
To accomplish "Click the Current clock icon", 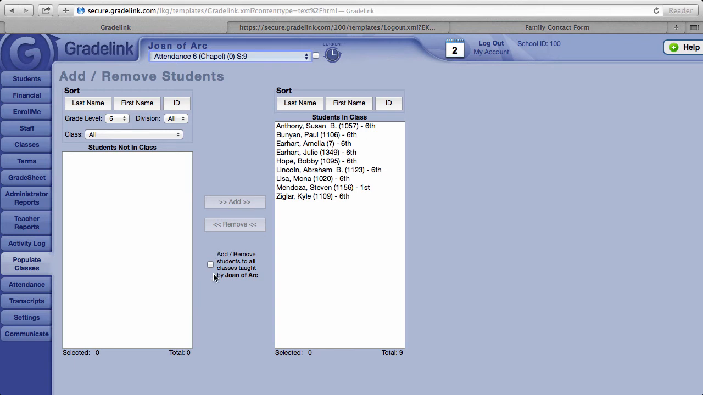I will click(x=332, y=54).
